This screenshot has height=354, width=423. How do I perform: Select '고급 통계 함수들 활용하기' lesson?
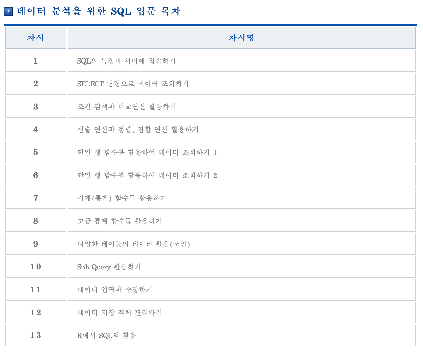click(x=120, y=221)
